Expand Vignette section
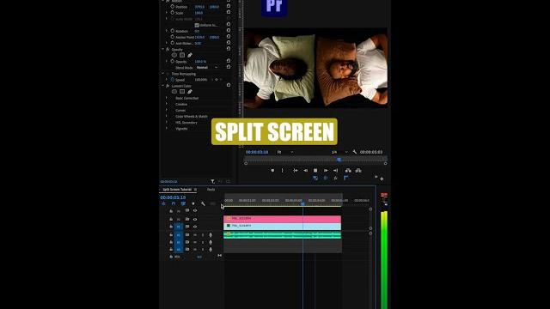This screenshot has width=550, height=309. click(x=167, y=128)
